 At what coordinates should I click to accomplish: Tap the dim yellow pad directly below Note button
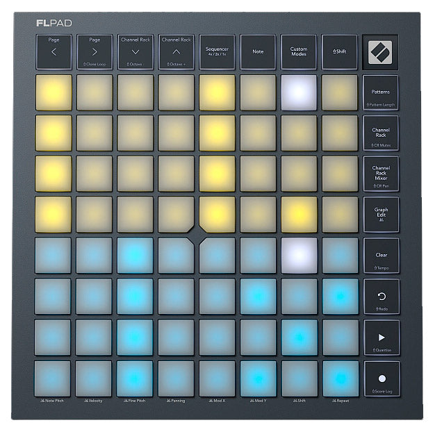tap(258, 92)
